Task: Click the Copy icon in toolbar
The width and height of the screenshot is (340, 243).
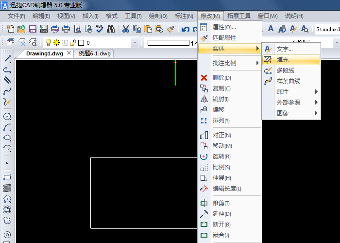Action: click(x=137, y=29)
